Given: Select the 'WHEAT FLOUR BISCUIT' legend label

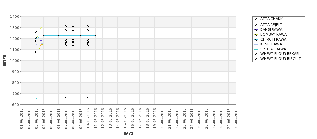Looking at the screenshot, I should click(281, 59).
